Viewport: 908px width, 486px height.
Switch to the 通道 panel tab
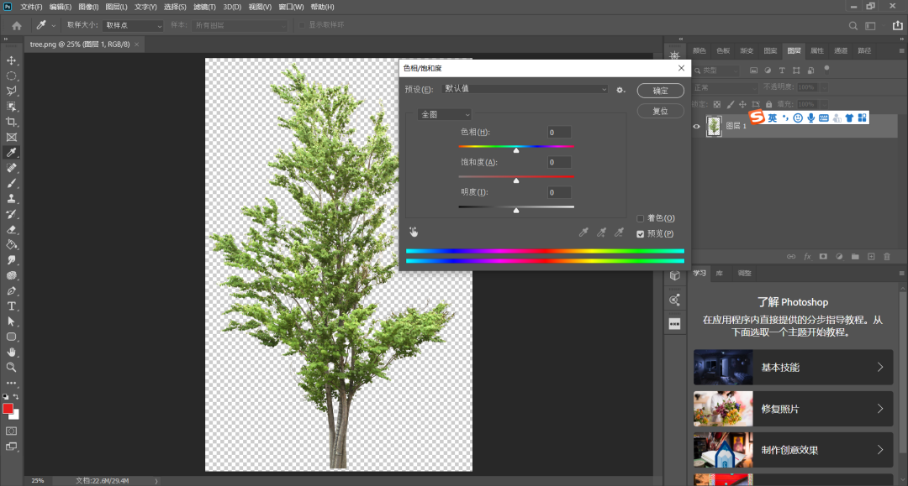coord(841,51)
